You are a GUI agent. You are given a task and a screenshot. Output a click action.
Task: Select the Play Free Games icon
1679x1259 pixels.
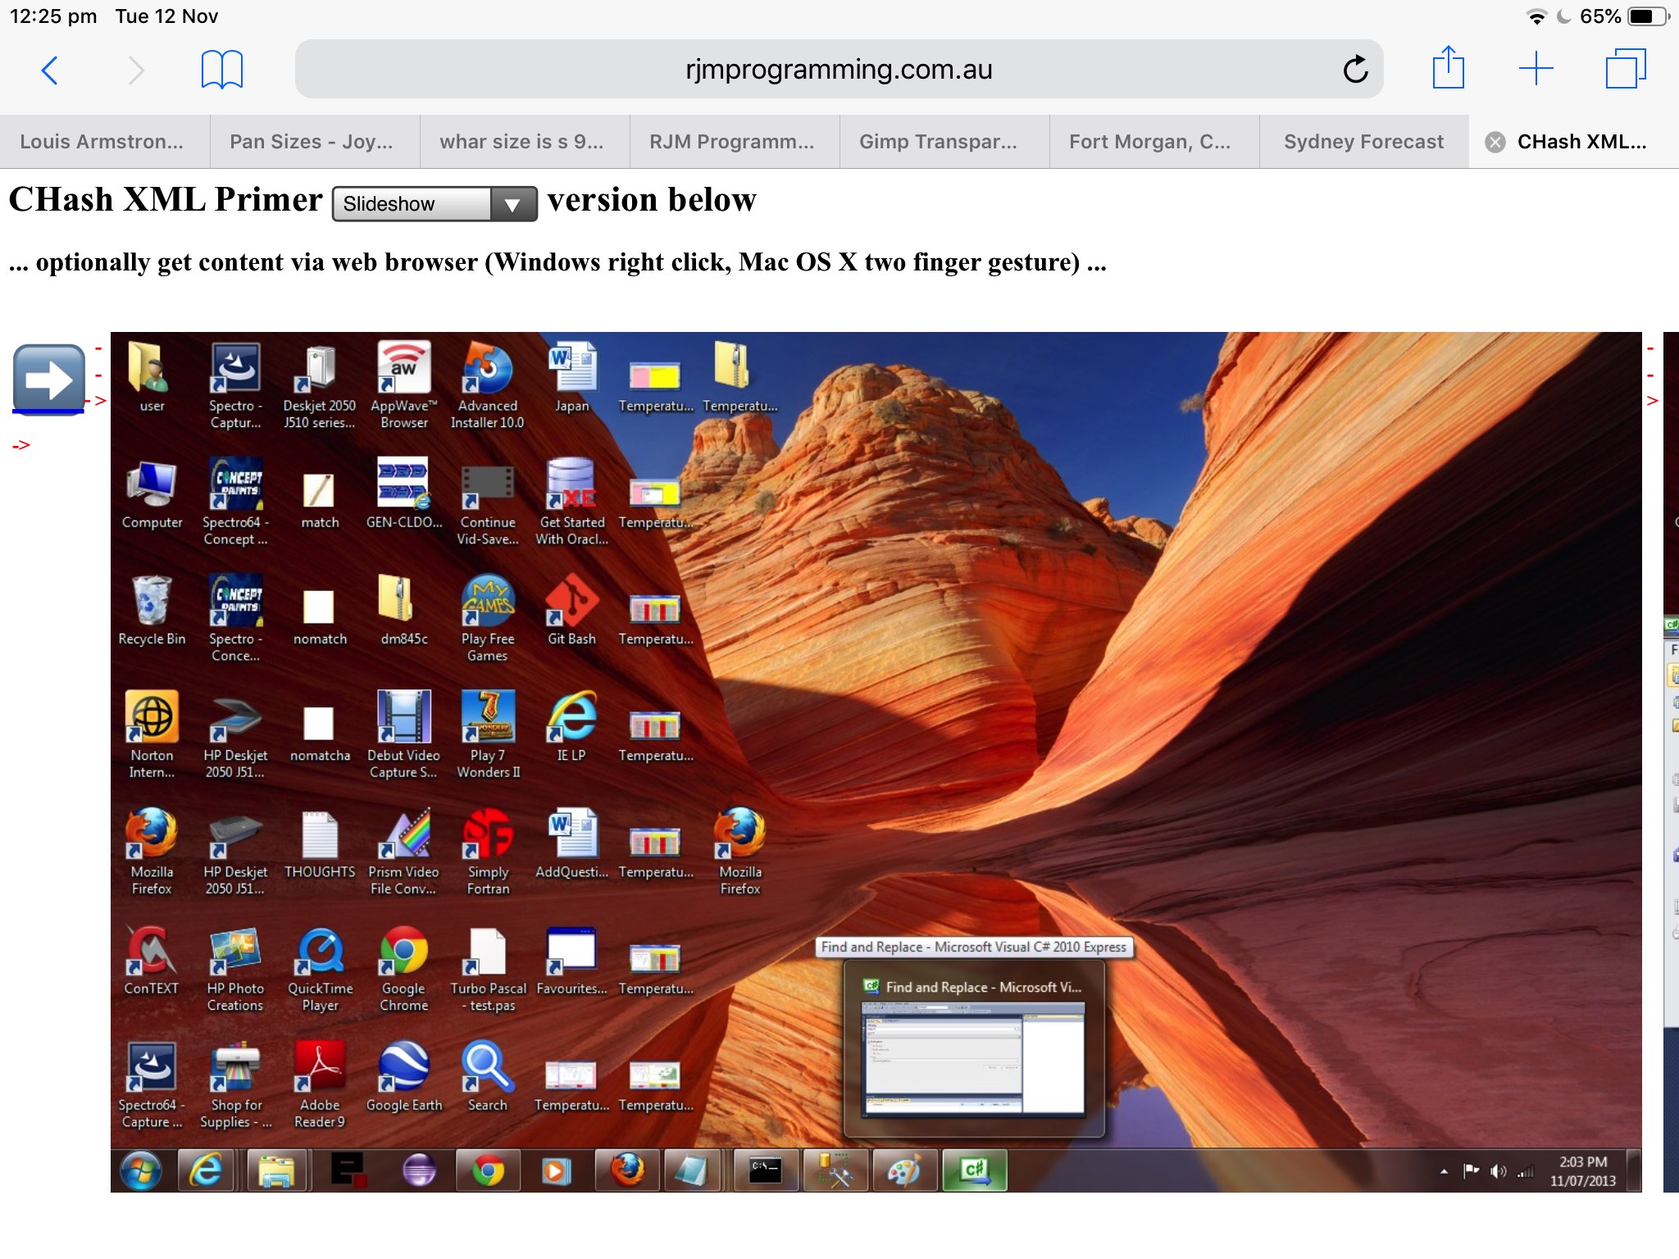click(x=488, y=620)
